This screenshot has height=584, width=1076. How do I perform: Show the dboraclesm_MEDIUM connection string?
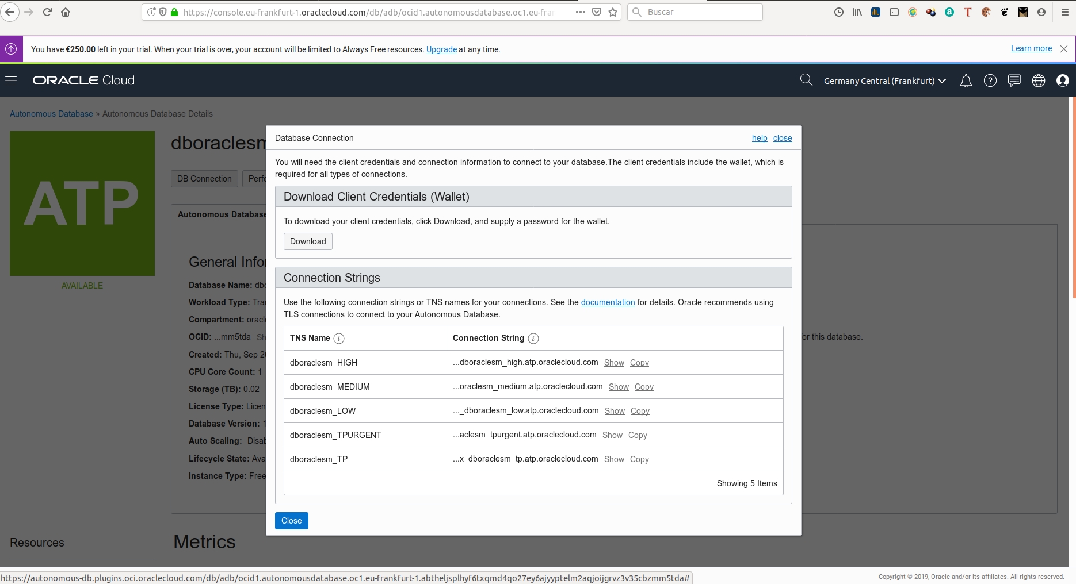click(x=619, y=387)
